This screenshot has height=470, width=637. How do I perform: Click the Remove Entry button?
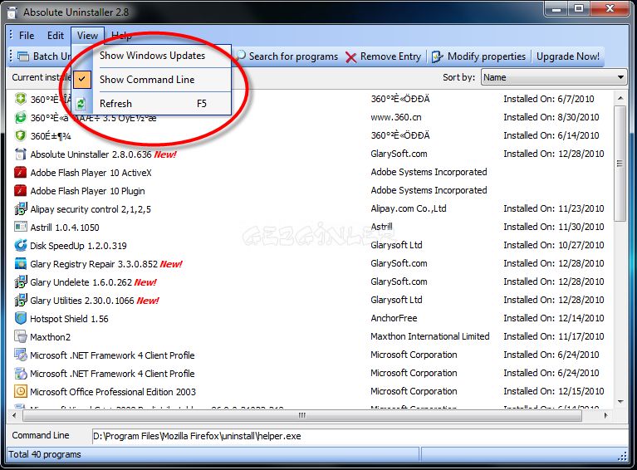coord(384,56)
